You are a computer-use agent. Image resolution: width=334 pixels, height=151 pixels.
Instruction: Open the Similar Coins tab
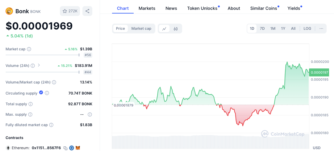tap(264, 8)
